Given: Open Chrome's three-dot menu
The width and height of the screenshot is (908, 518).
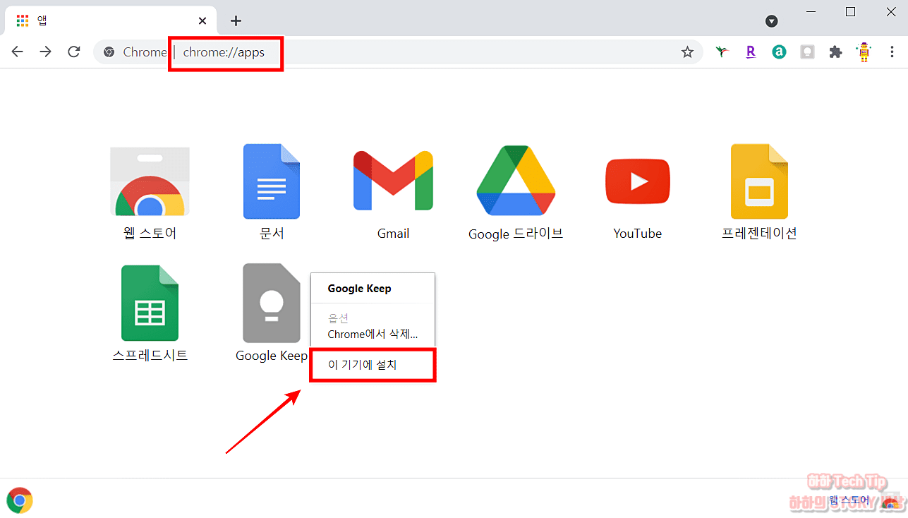Looking at the screenshot, I should [x=892, y=52].
